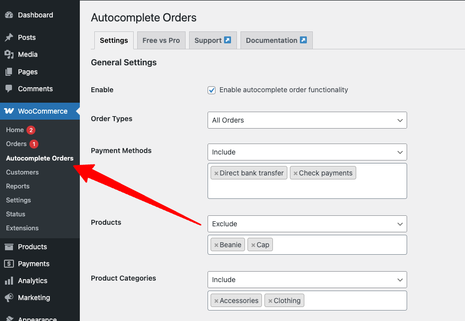The width and height of the screenshot is (465, 321).
Task: Click the Home notification badge showing 2
Action: pos(31,130)
